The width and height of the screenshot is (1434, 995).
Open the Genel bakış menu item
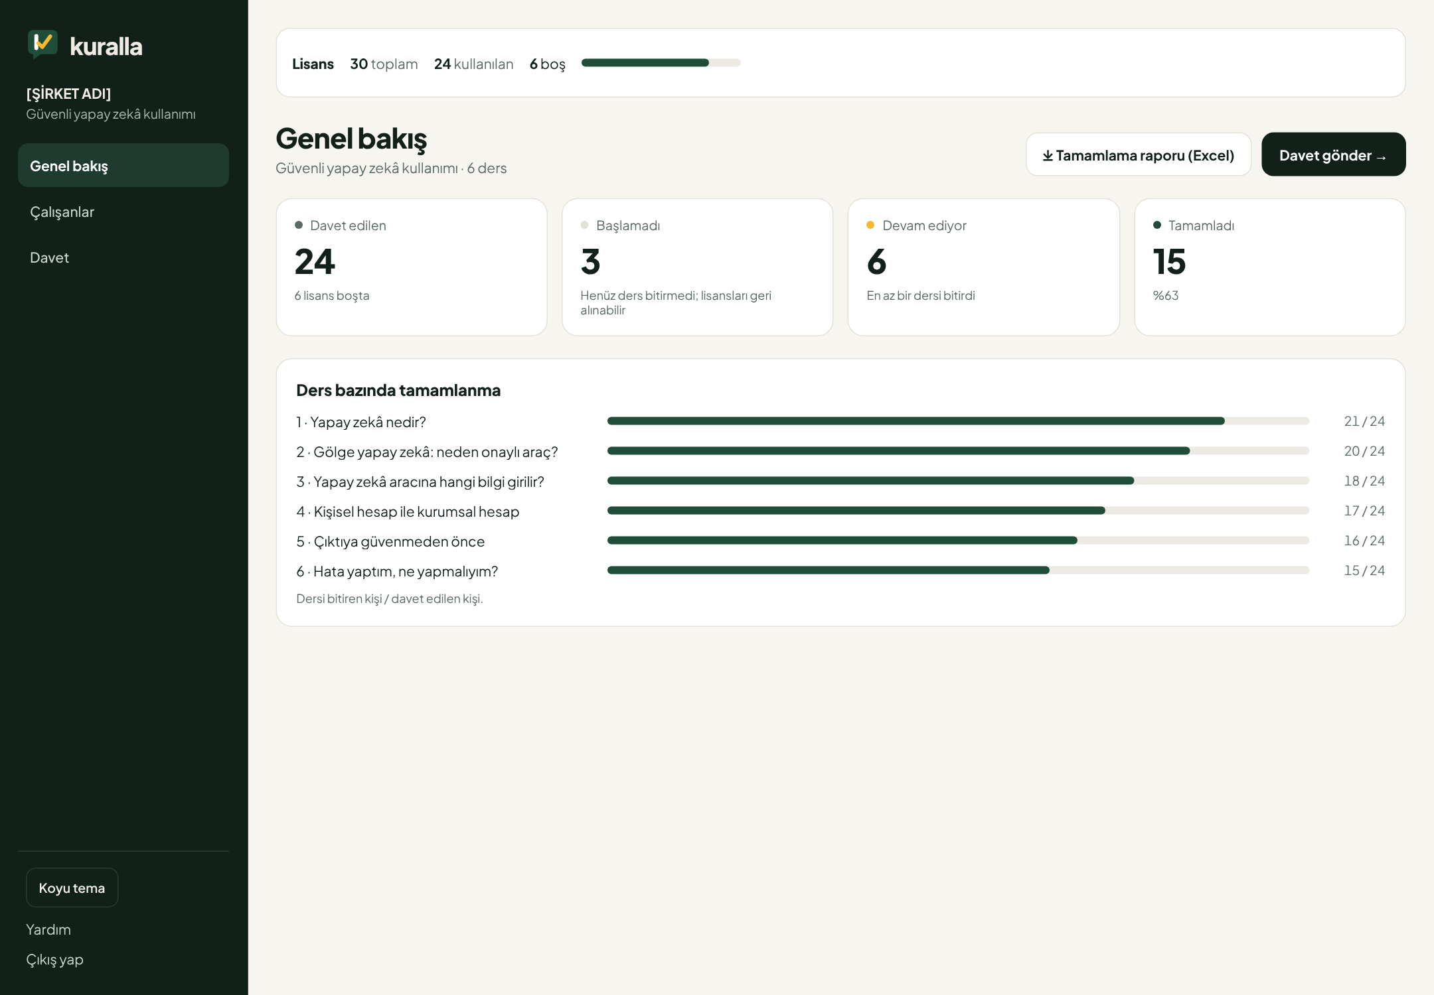pos(123,166)
